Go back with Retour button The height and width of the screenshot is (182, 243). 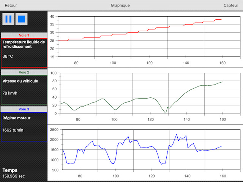[11, 5]
